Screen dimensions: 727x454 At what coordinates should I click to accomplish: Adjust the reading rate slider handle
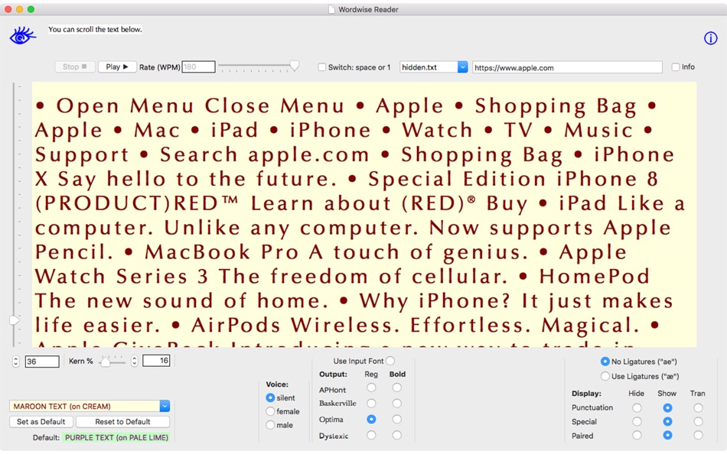(x=295, y=66)
